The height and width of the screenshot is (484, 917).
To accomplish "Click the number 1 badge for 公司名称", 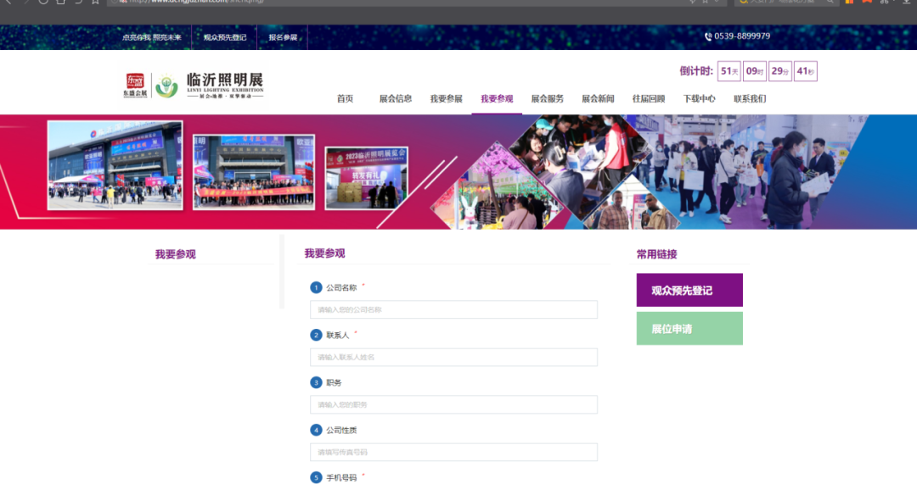I will point(316,287).
